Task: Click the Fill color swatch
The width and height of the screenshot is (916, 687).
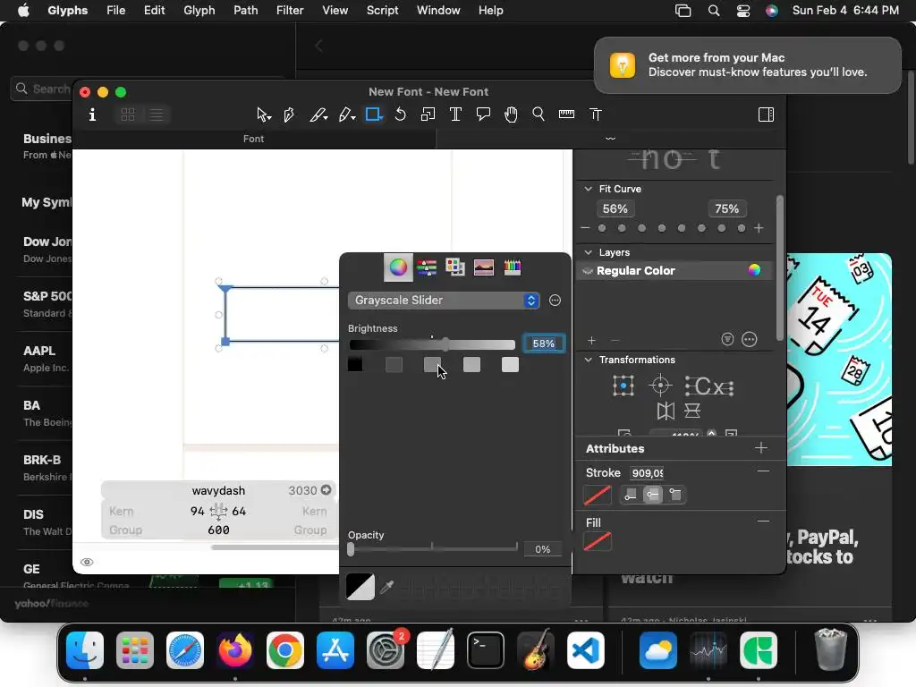Action: coord(598,541)
